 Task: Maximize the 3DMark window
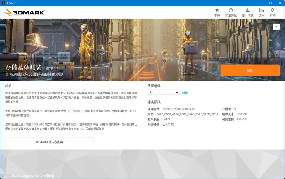click(x=271, y=3)
